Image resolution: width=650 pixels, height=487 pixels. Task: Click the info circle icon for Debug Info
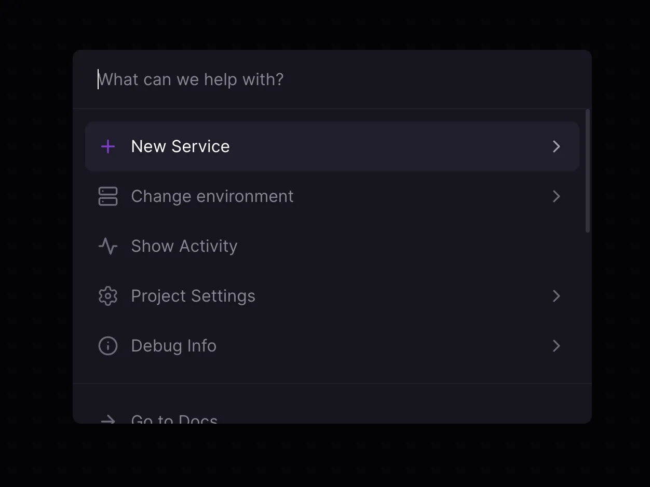click(x=108, y=346)
